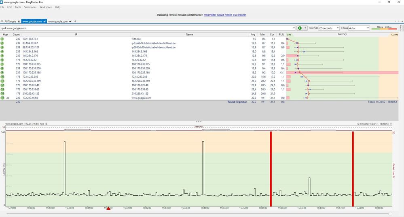Viewport: 404px width, 217px height.
Task: Open the Focus Auto dropdown
Action: tap(359, 28)
